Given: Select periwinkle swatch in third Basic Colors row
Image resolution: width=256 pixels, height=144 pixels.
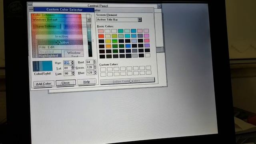Looking at the screenshot, I should click(134, 41).
